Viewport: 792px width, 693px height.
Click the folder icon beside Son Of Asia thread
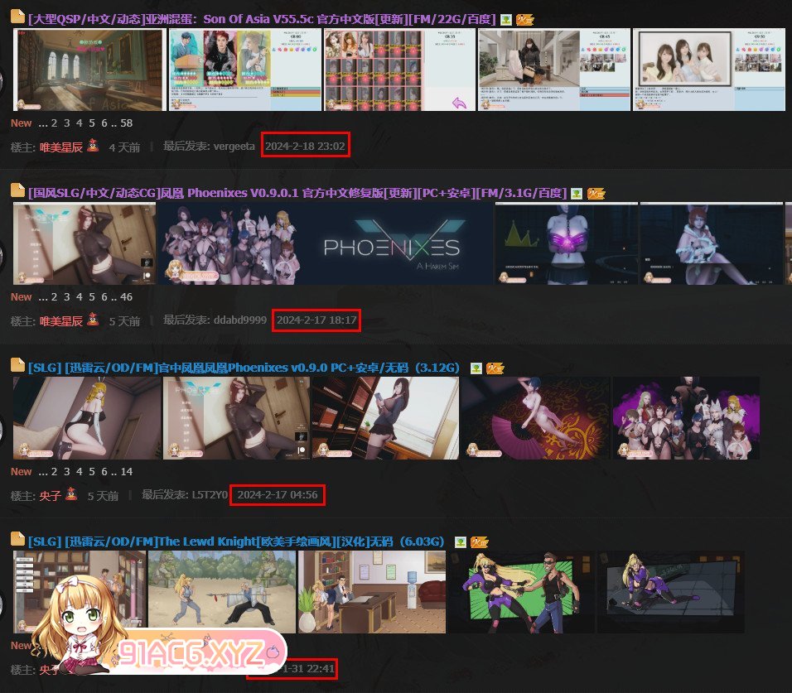[17, 17]
